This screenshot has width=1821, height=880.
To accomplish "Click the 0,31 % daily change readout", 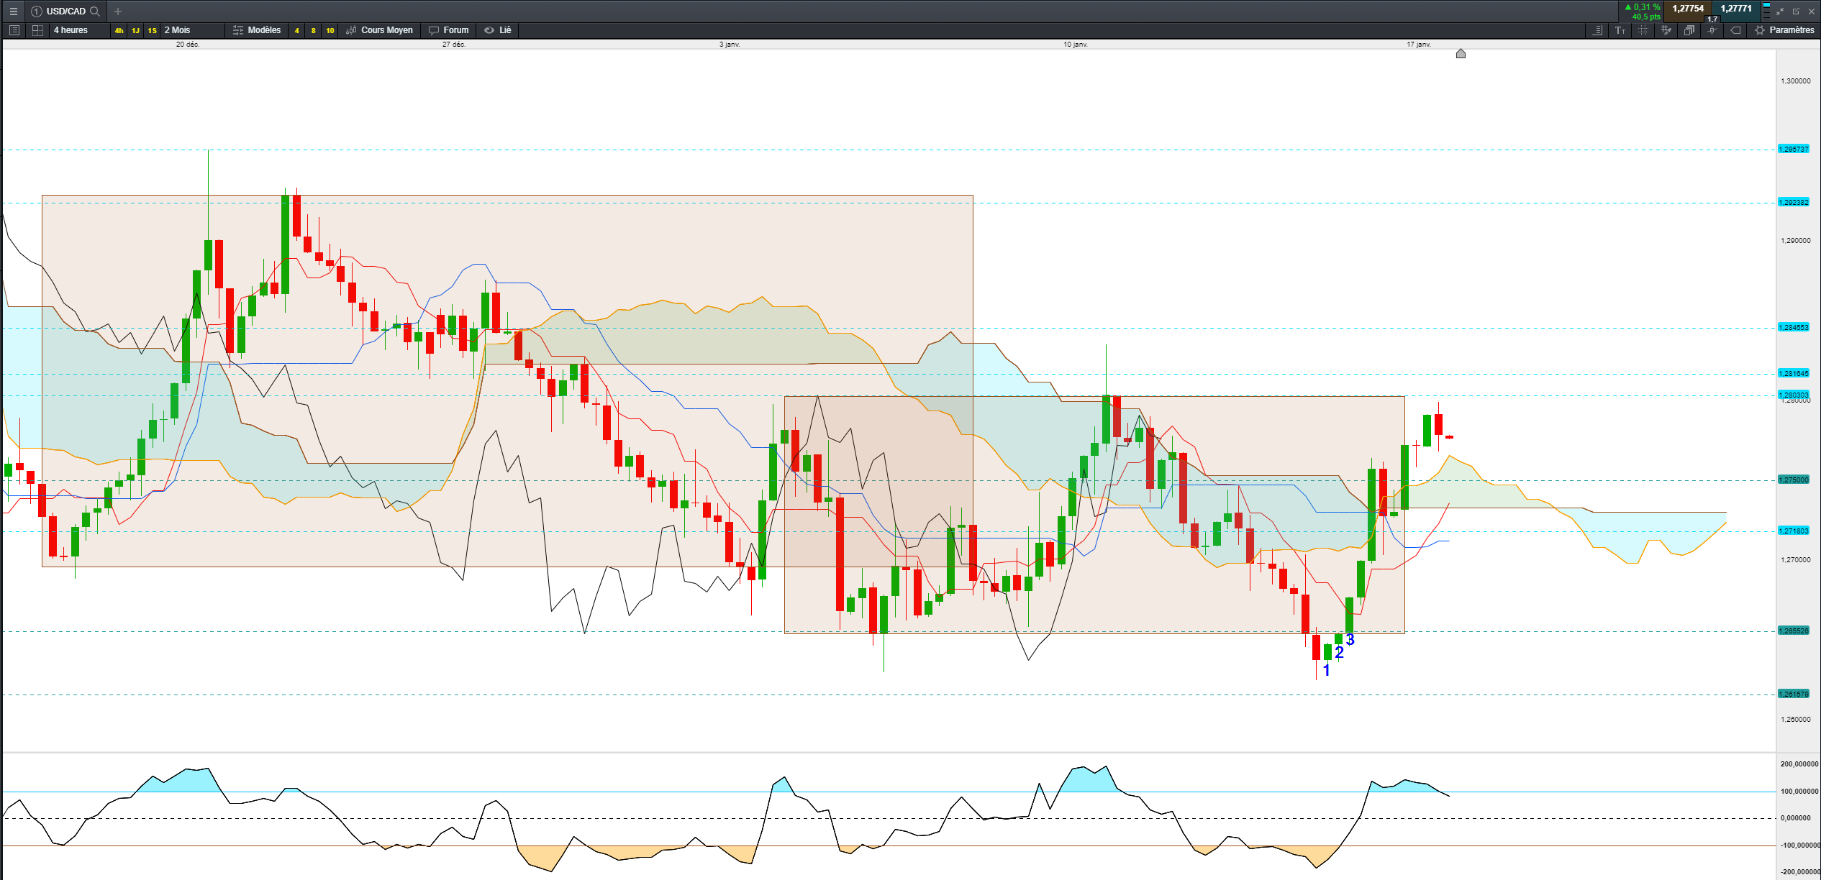I will [x=1643, y=7].
